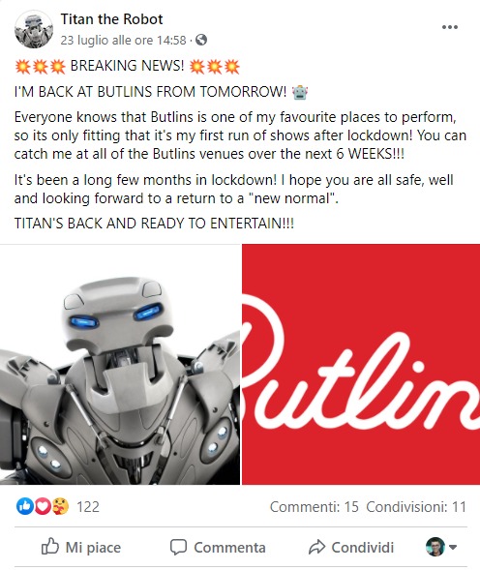Open the three-dot post options menu
This screenshot has width=480, height=570.
tap(450, 27)
